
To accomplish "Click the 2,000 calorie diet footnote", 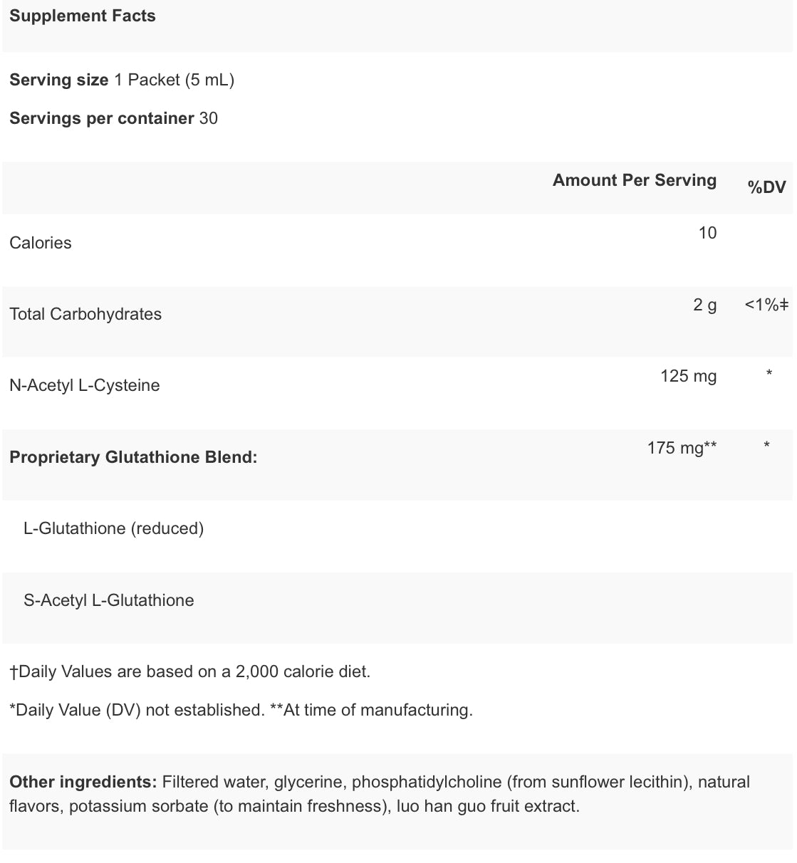I will point(190,671).
